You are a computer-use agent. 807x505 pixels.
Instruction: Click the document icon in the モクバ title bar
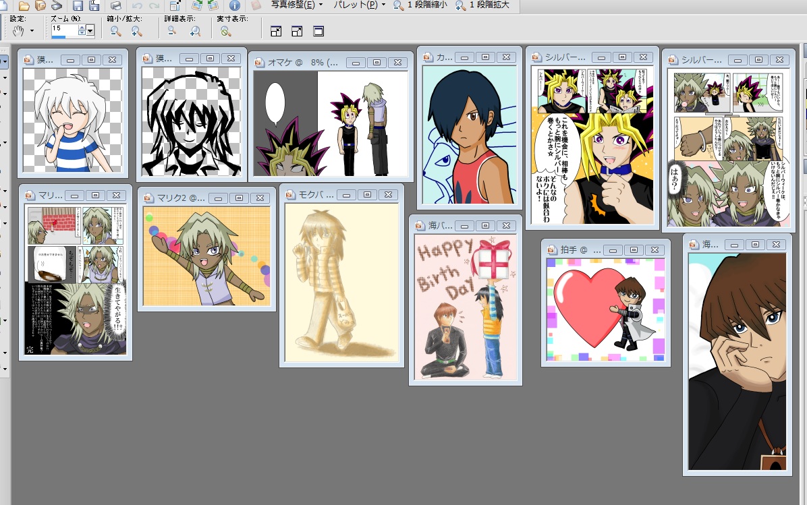(290, 194)
